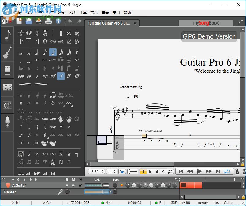Screen dimensions: 246x206
Task: Toggle solo on A.Guitar track
Action: click(67, 185)
